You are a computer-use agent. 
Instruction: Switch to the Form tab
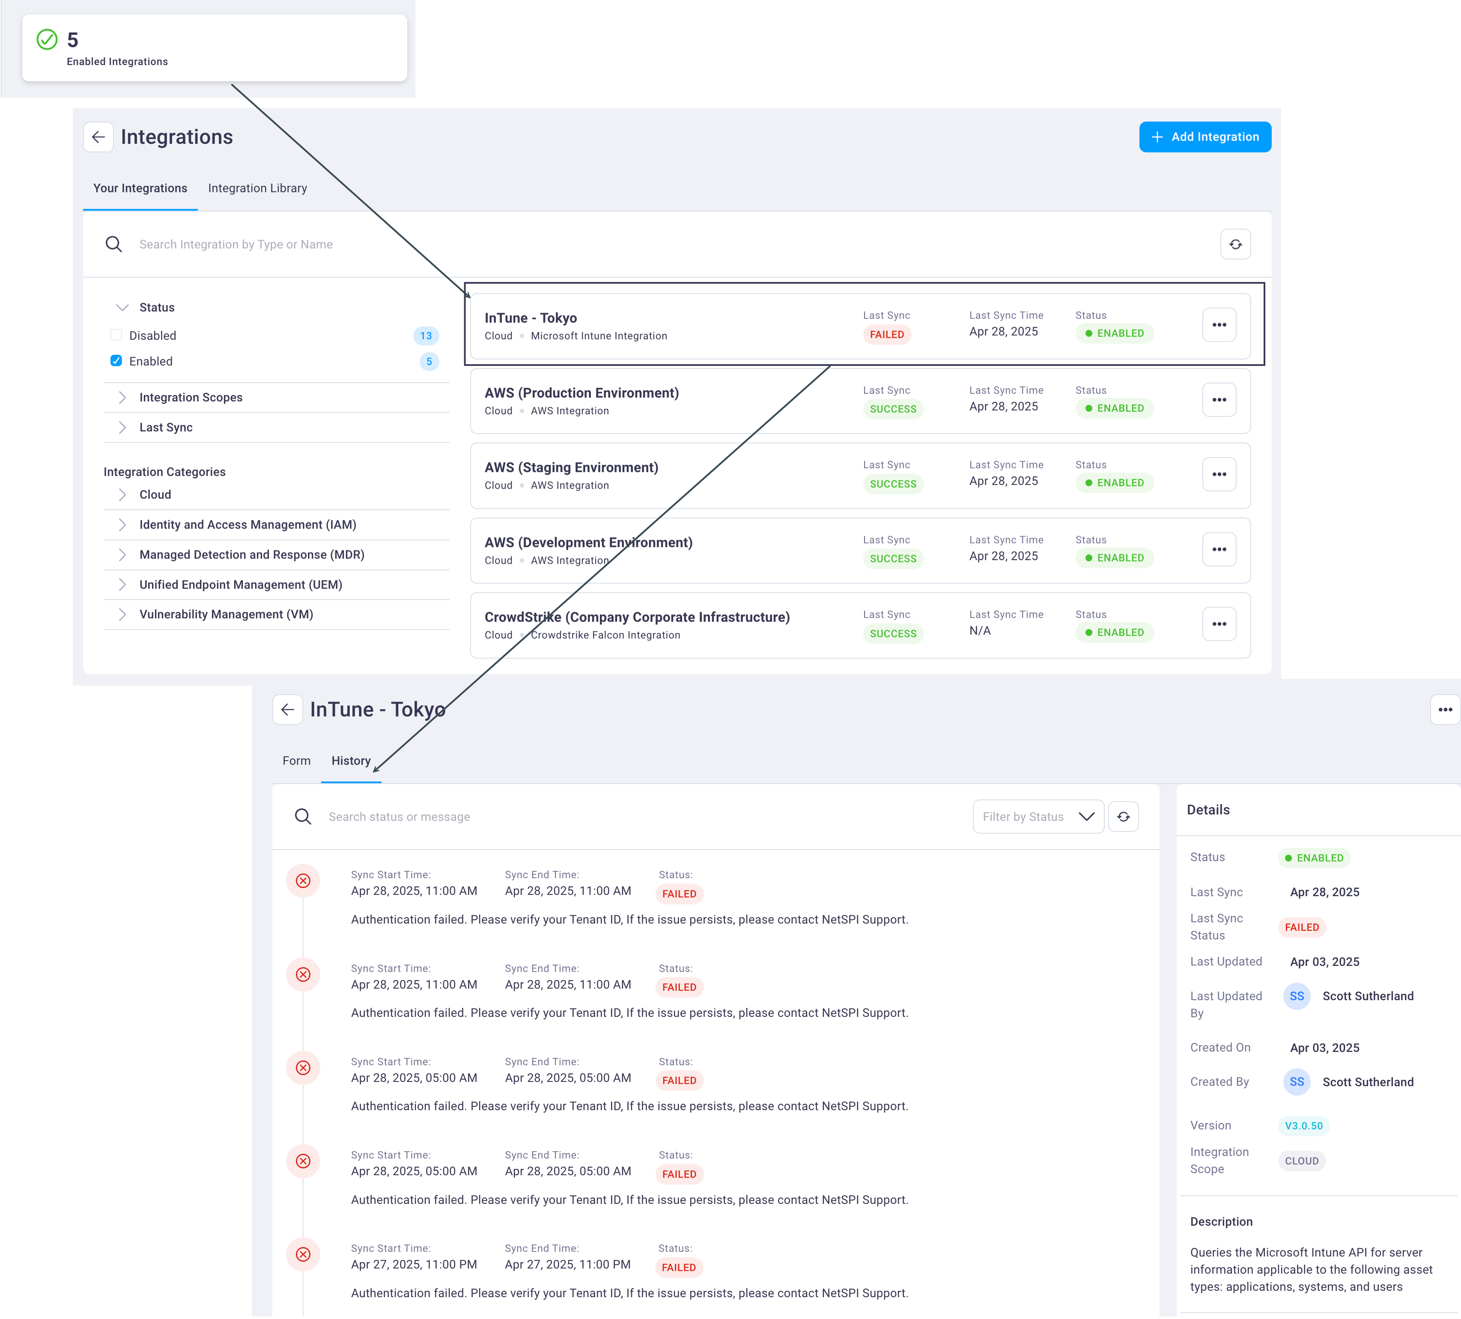(x=296, y=761)
